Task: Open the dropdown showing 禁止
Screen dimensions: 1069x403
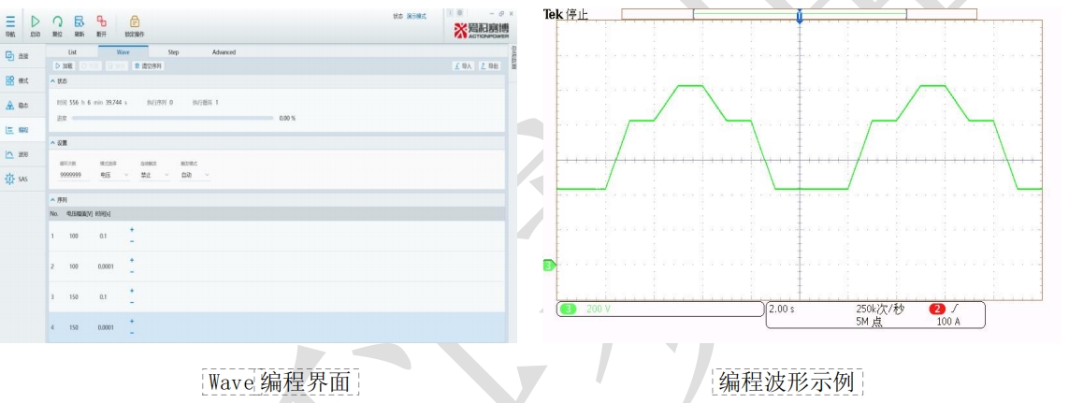Action: pyautogui.click(x=154, y=175)
